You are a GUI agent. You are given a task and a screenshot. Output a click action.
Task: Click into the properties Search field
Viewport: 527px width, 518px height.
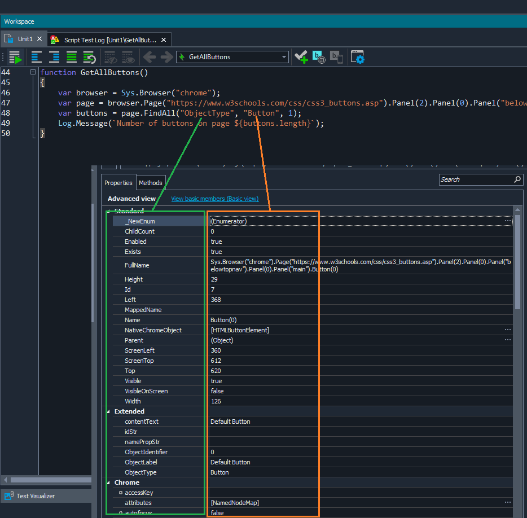click(474, 179)
